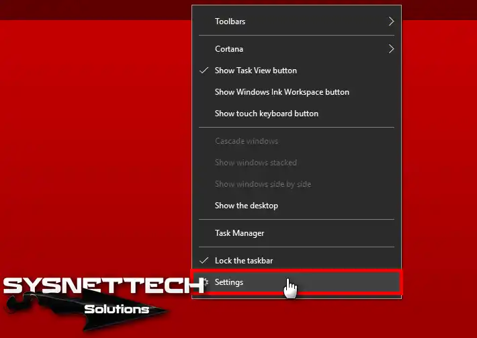Screen dimensions: 477x338
Task: Enable Show touch keyboard button
Action: [296, 114]
